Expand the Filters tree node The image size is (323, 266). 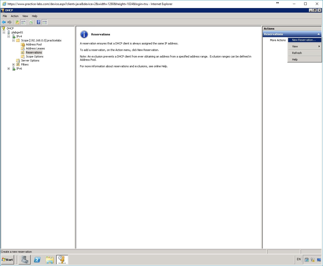pyautogui.click(x=13, y=64)
